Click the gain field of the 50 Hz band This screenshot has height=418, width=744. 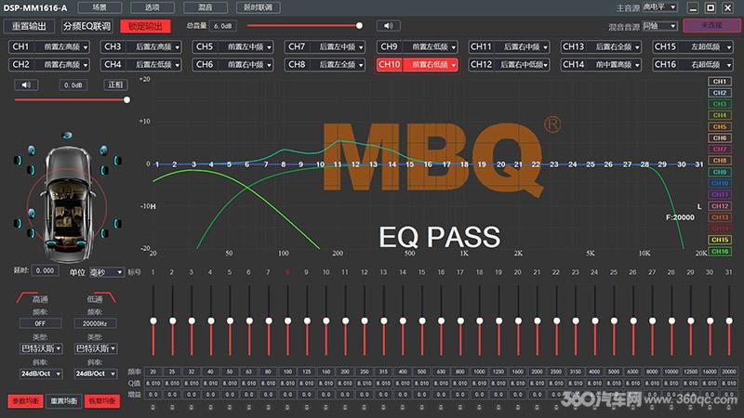tap(230, 394)
